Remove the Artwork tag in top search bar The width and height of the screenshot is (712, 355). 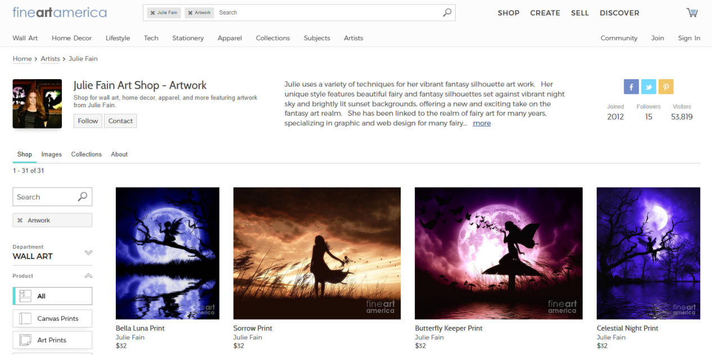(x=189, y=12)
